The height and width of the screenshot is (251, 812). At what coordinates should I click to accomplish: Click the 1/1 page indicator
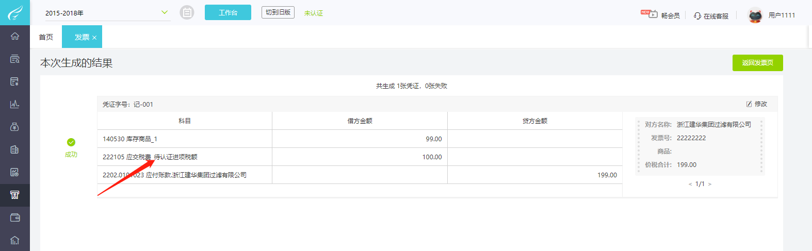pyautogui.click(x=700, y=184)
